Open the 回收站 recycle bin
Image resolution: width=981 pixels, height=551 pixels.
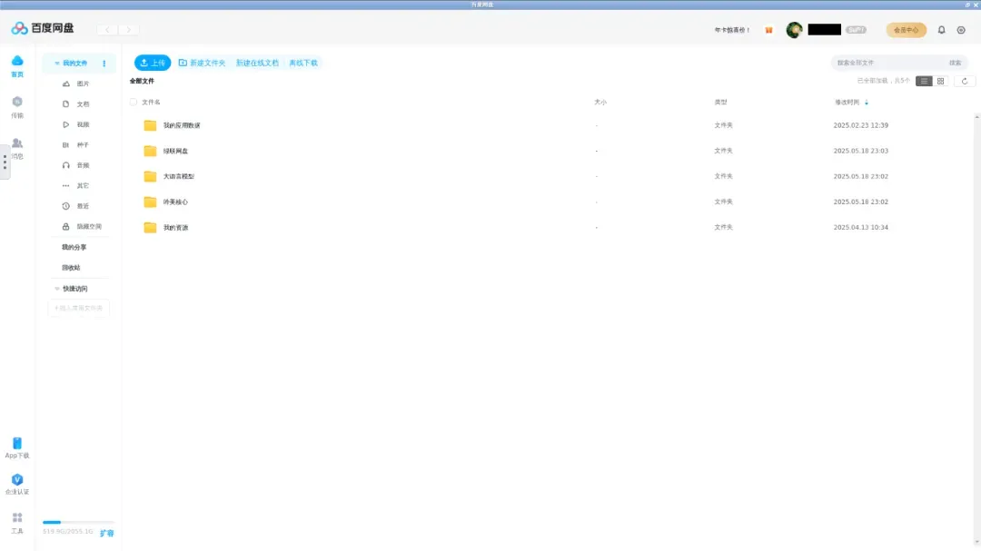coord(71,268)
